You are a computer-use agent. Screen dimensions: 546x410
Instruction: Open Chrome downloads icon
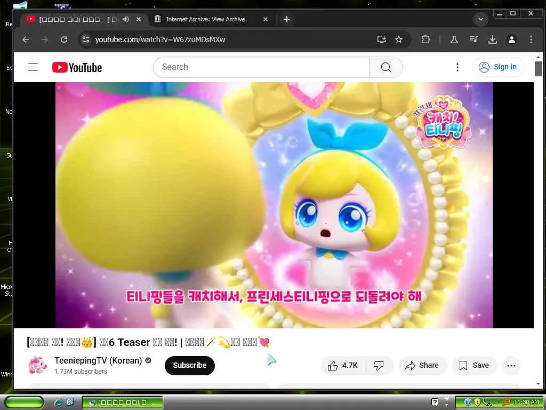[x=492, y=40]
